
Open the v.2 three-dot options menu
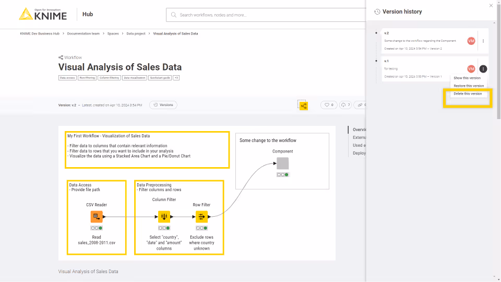click(x=483, y=41)
